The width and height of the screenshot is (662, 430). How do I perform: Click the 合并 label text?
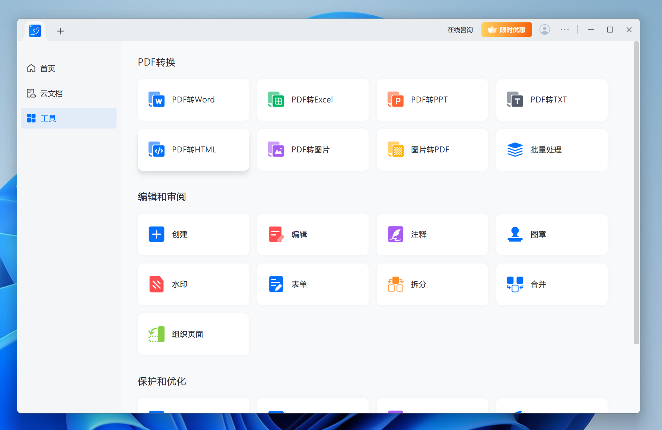[538, 284]
